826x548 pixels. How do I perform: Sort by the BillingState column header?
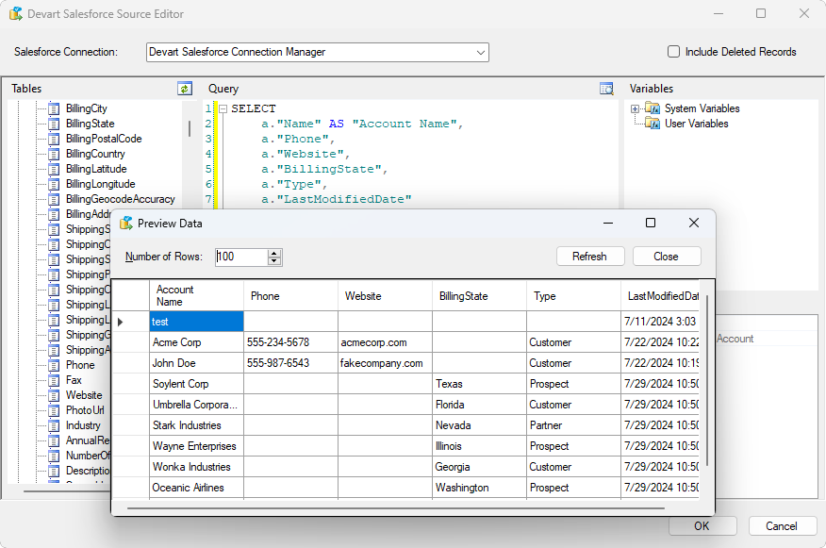(x=464, y=296)
